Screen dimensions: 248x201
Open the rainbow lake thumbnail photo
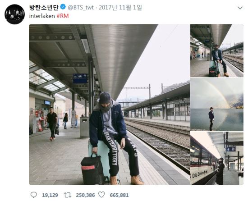pyautogui.click(x=217, y=104)
